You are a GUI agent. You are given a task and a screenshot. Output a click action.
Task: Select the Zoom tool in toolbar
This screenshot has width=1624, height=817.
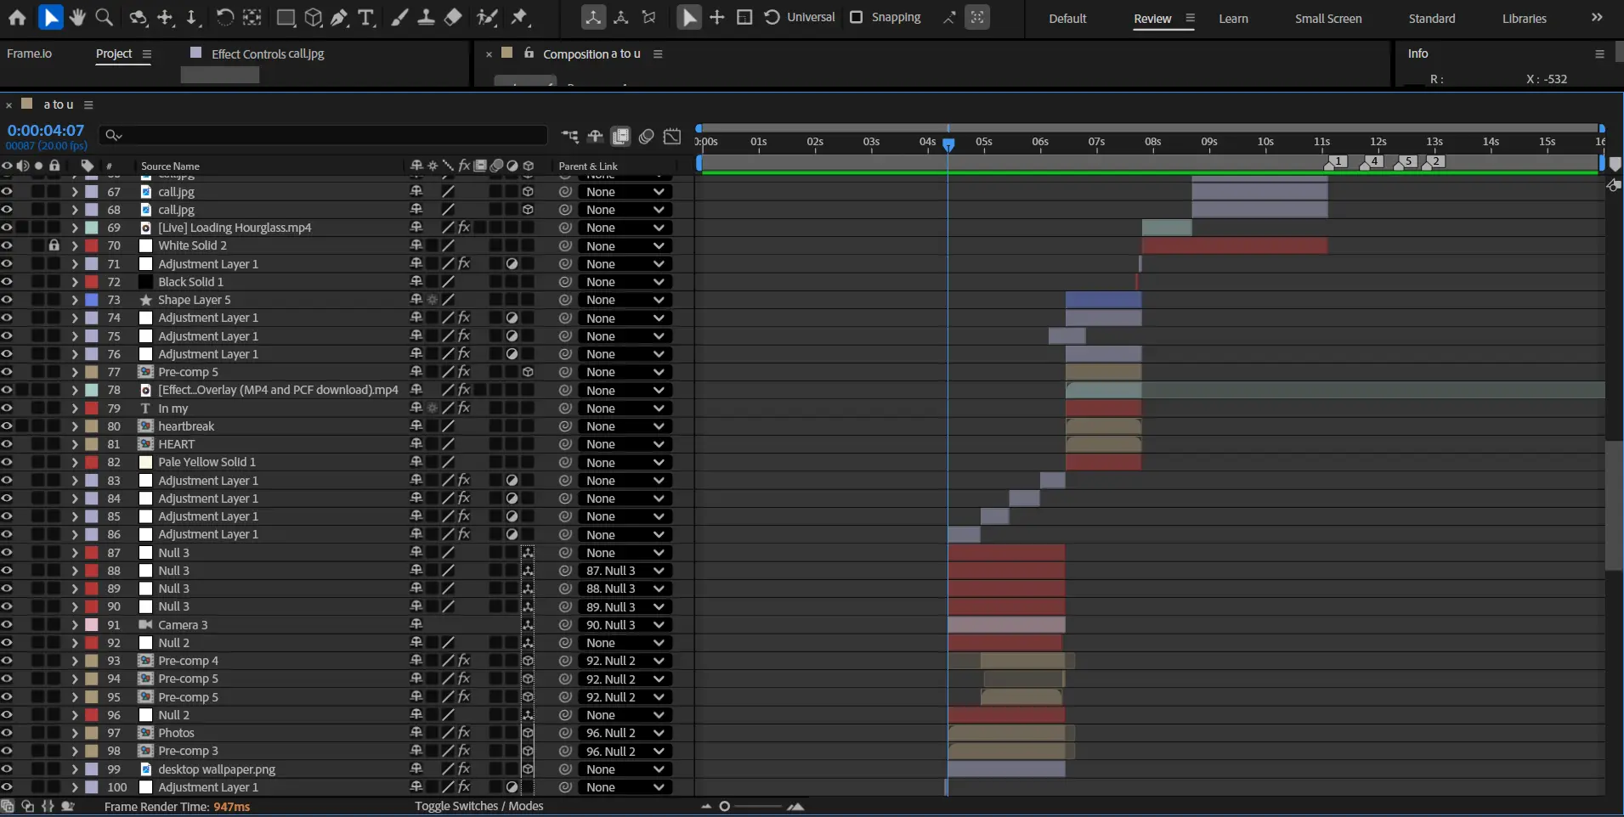104,17
